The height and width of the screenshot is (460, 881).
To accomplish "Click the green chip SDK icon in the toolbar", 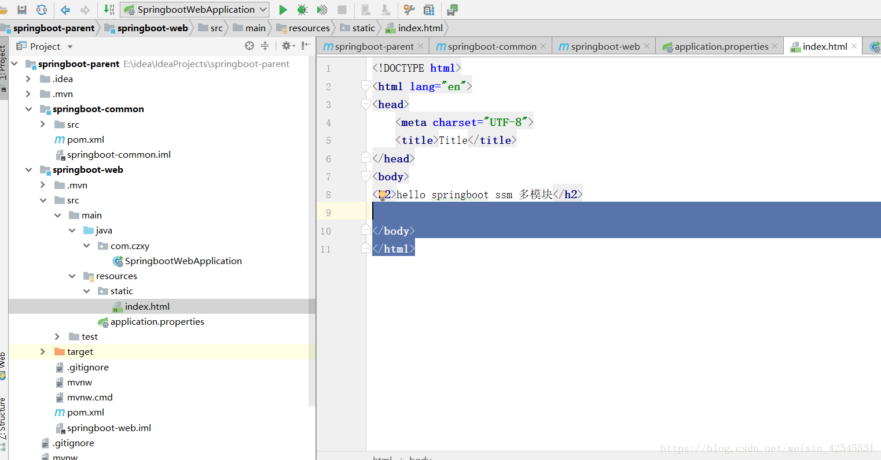I will click(x=453, y=9).
